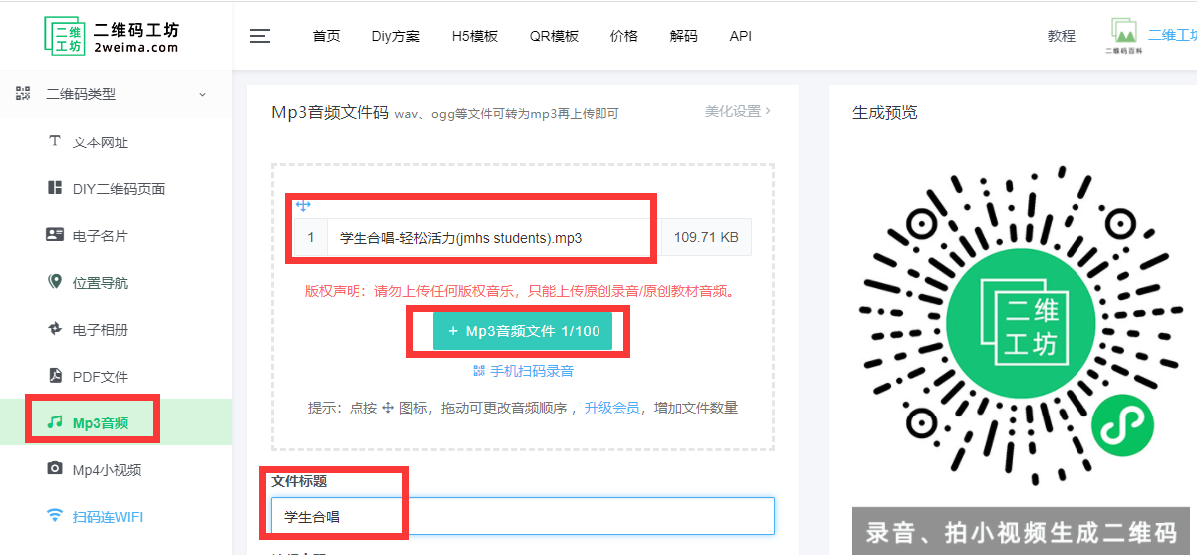Expand the 美化设置 options

coord(737,111)
